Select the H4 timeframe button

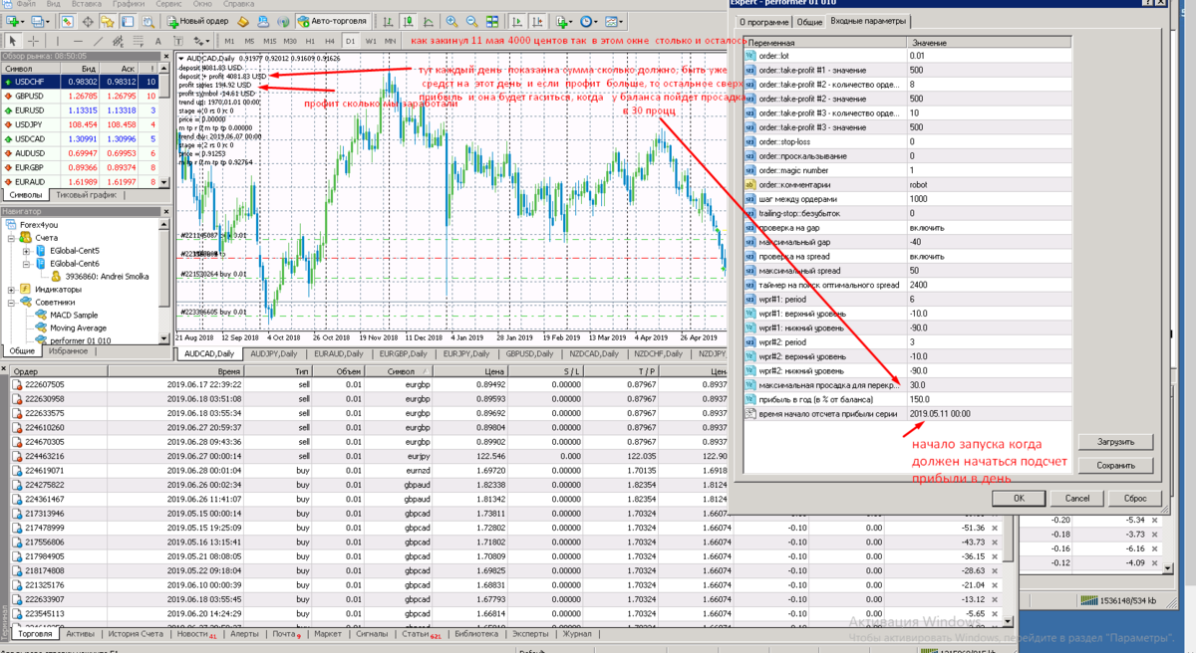tap(330, 41)
